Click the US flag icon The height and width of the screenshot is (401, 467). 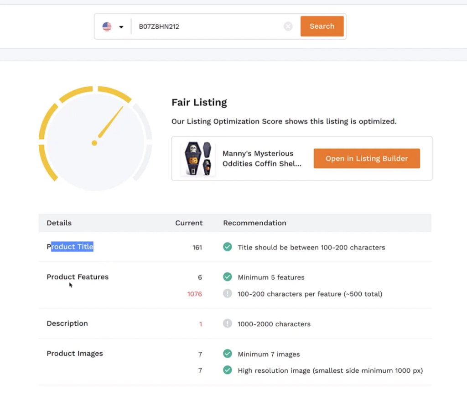107,26
